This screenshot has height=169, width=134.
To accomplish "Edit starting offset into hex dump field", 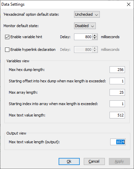I will tap(117, 81).
